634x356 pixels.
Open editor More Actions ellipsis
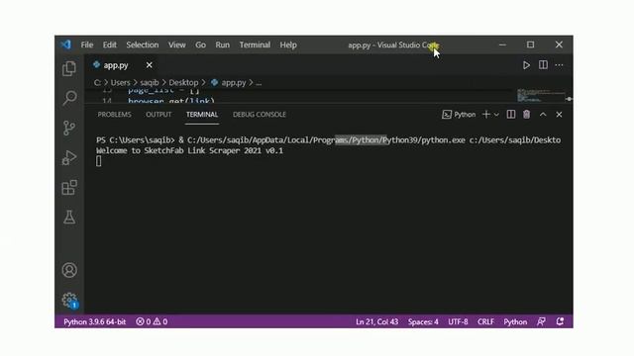click(x=559, y=65)
